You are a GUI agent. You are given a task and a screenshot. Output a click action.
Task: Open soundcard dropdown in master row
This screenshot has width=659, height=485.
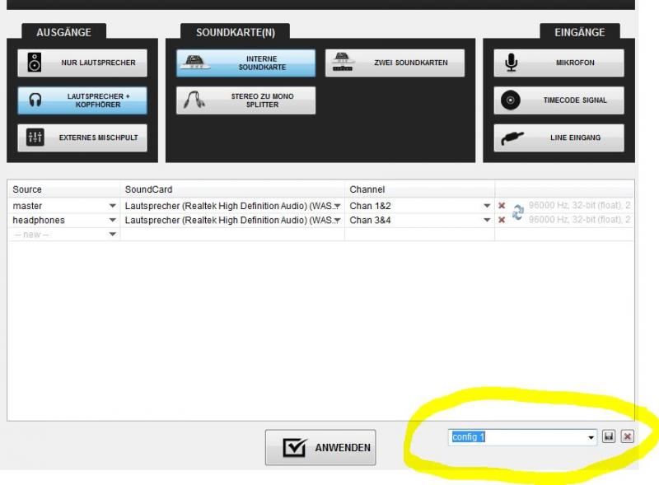click(337, 206)
